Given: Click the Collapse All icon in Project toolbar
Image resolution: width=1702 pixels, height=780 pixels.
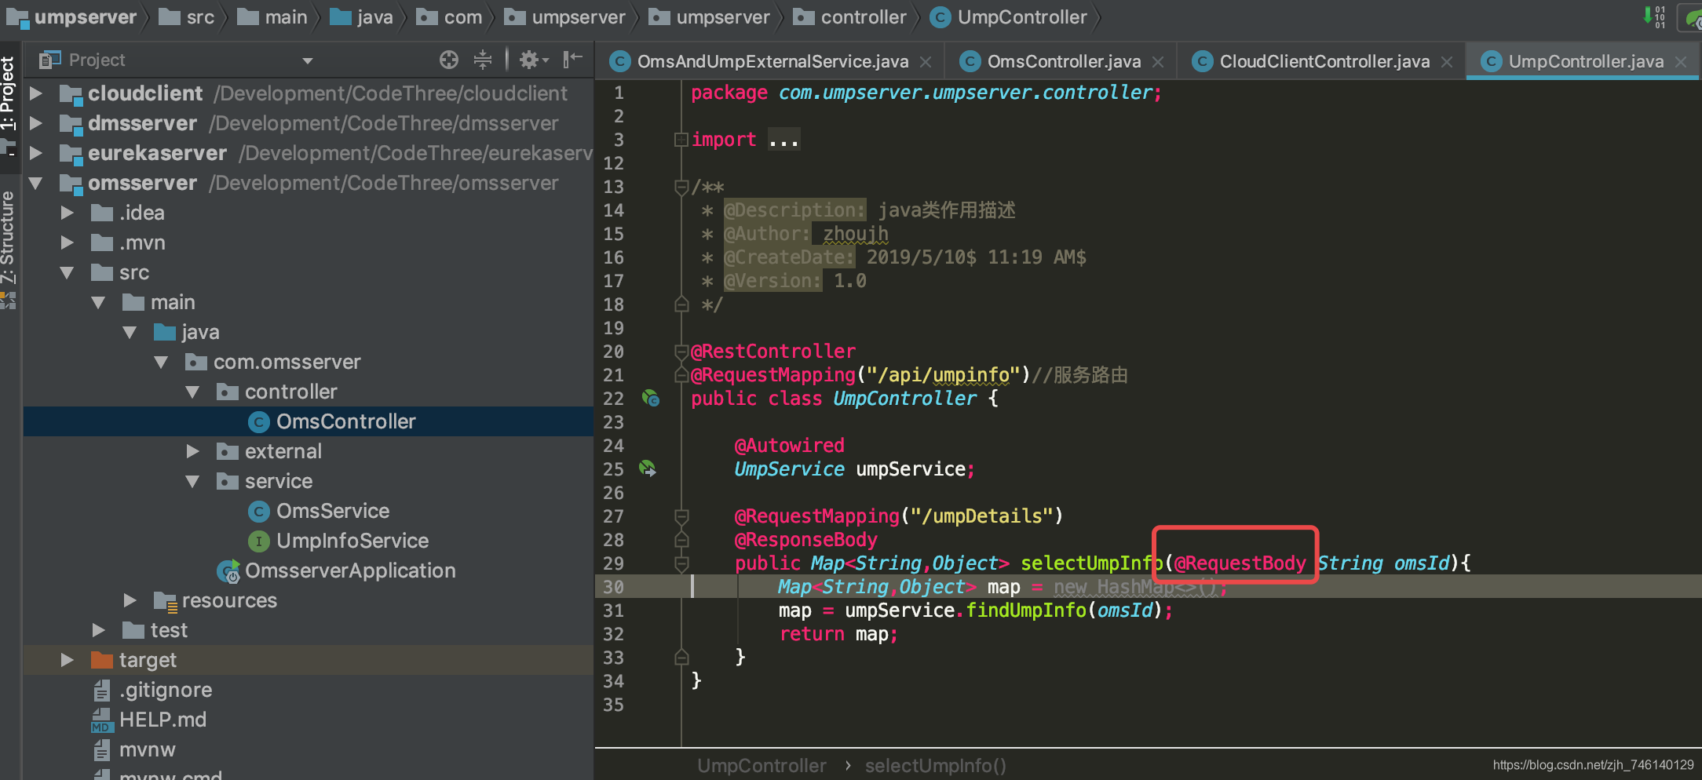Looking at the screenshot, I should click(x=482, y=60).
